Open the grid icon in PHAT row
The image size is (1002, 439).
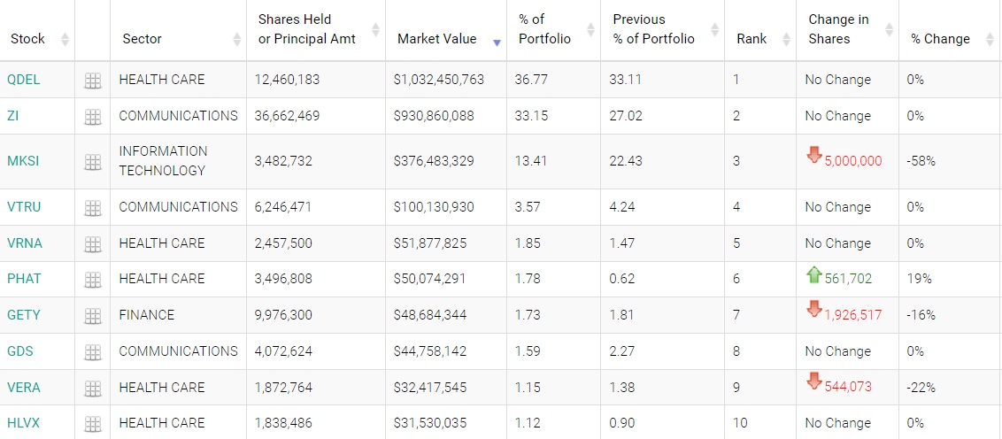tap(92, 280)
